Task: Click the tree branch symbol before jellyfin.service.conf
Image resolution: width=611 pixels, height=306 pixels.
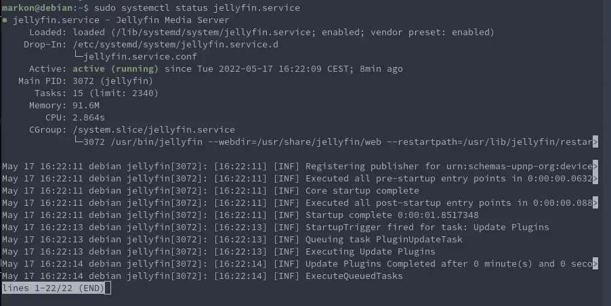Action: pos(78,56)
